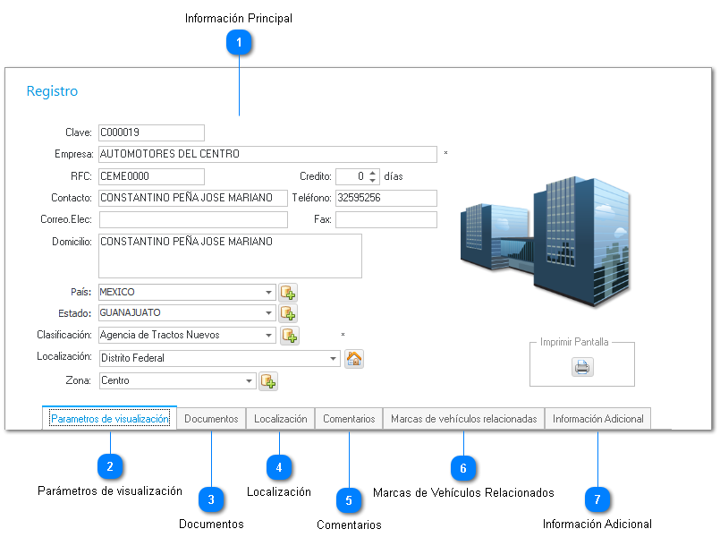Click the home icon beside Localización
This screenshot has width=720, height=546.
tap(353, 359)
